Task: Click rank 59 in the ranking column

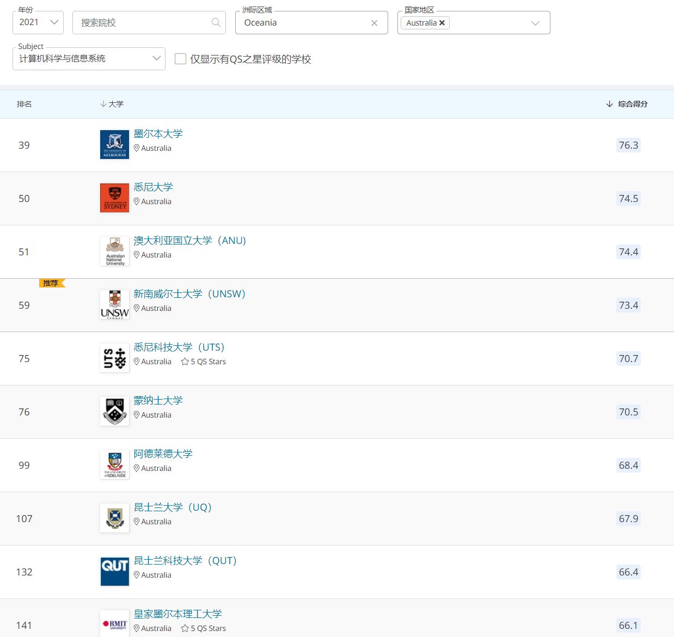Action: pyautogui.click(x=24, y=305)
